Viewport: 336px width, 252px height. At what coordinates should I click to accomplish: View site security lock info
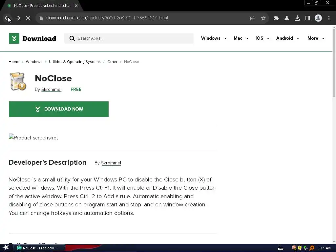point(41,18)
